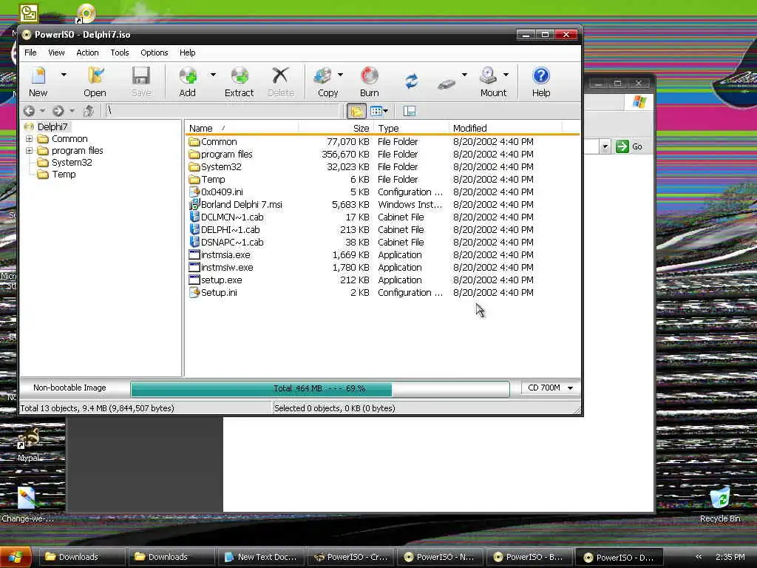Toggle the properties pane icon

click(410, 111)
